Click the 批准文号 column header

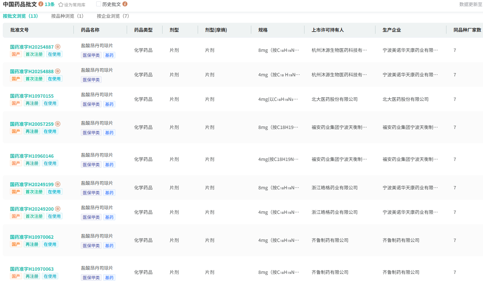(20, 30)
